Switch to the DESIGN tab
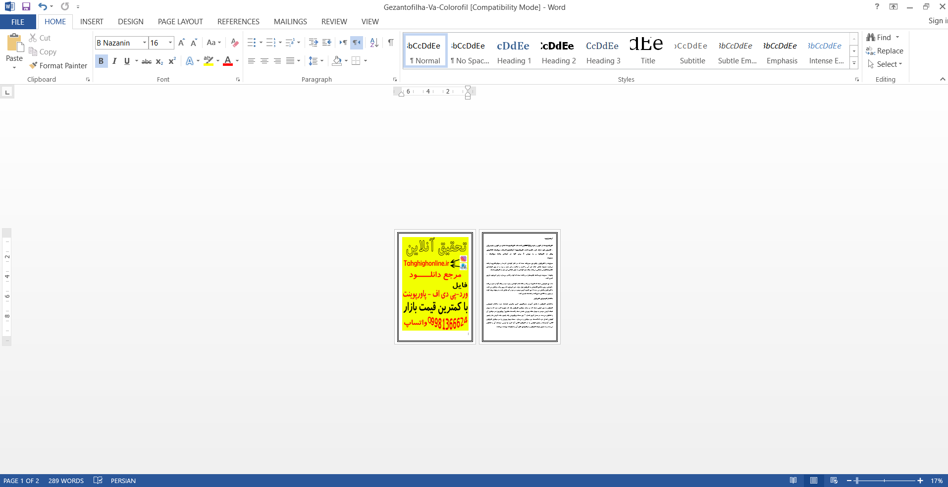 click(131, 22)
